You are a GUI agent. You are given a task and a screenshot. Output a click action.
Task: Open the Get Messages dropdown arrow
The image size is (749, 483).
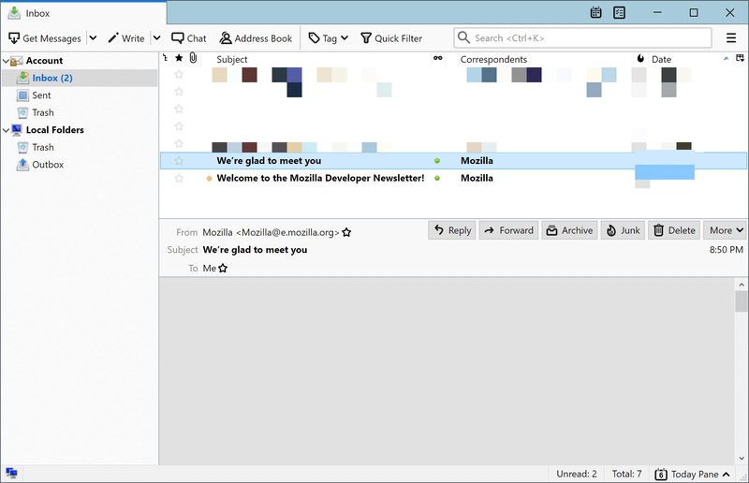point(93,38)
